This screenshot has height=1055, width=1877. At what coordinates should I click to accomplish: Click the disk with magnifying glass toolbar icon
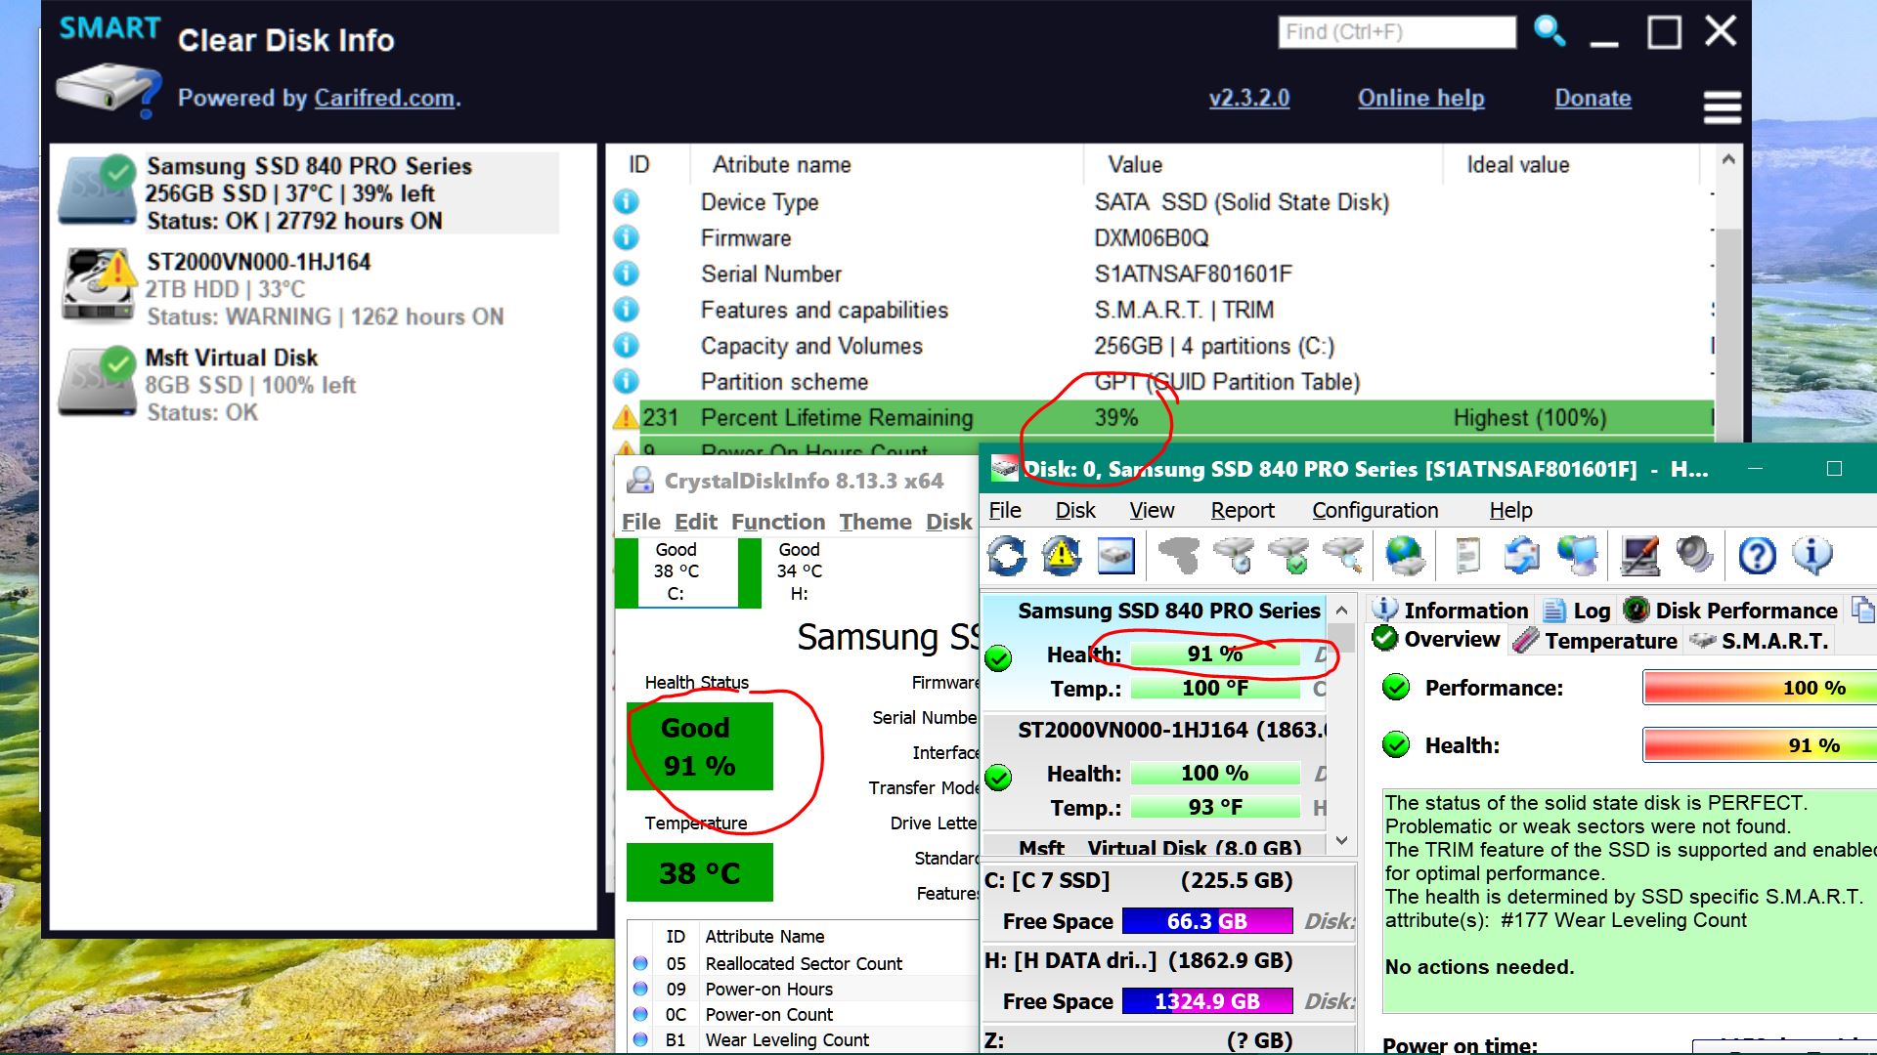pos(1343,556)
